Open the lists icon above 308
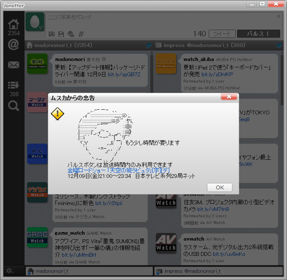 tap(14, 85)
